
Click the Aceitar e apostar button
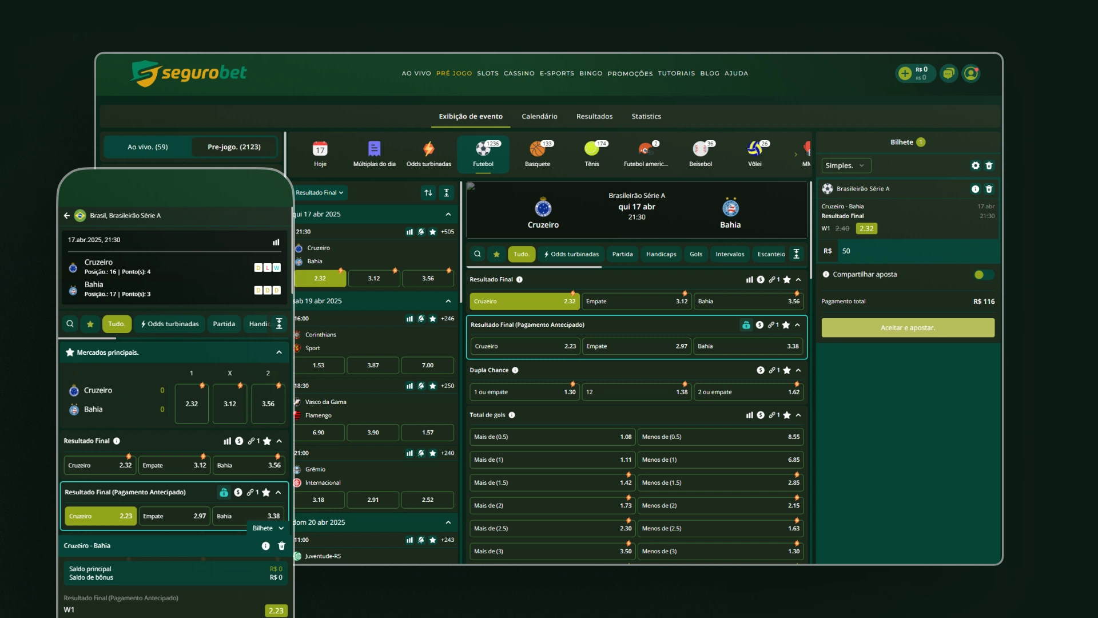(908, 328)
